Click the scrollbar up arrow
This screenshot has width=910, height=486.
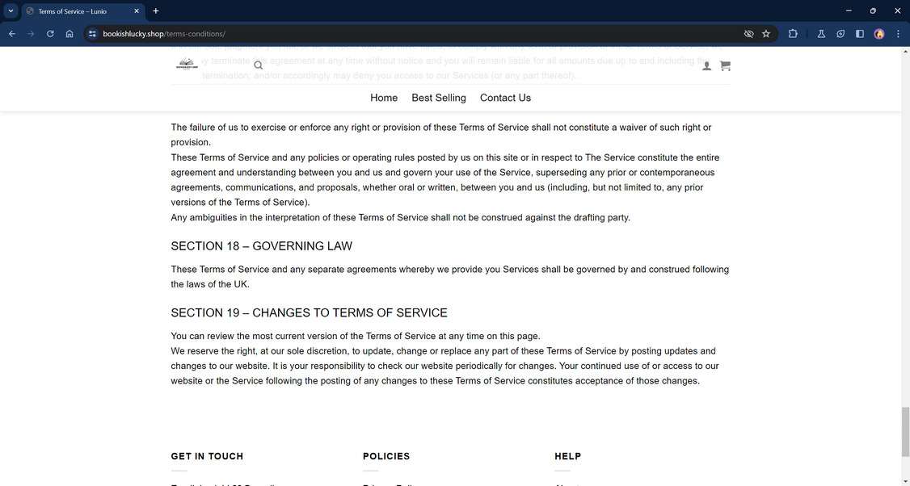point(905,52)
